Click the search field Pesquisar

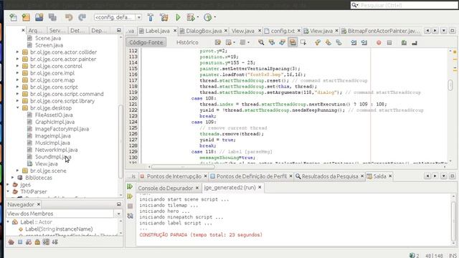point(404,5)
